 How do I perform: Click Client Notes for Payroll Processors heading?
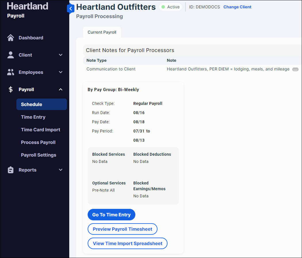(x=130, y=50)
